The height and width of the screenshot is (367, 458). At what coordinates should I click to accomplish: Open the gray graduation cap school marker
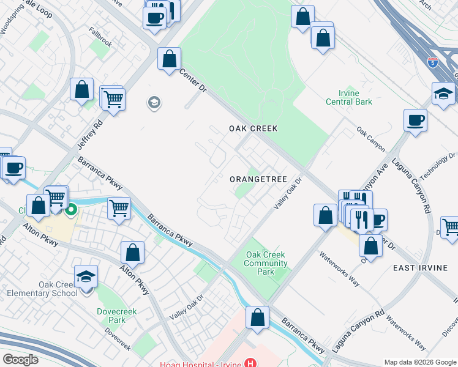[x=154, y=103]
